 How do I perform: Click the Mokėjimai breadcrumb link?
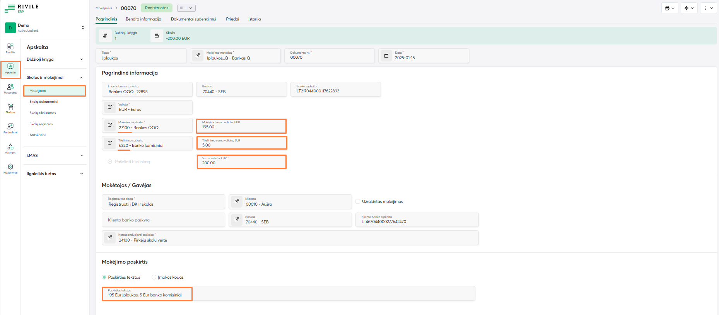click(x=104, y=8)
